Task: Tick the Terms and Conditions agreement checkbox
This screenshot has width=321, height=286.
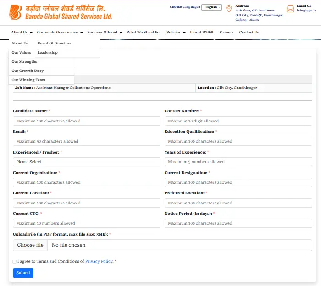Action: [14, 262]
